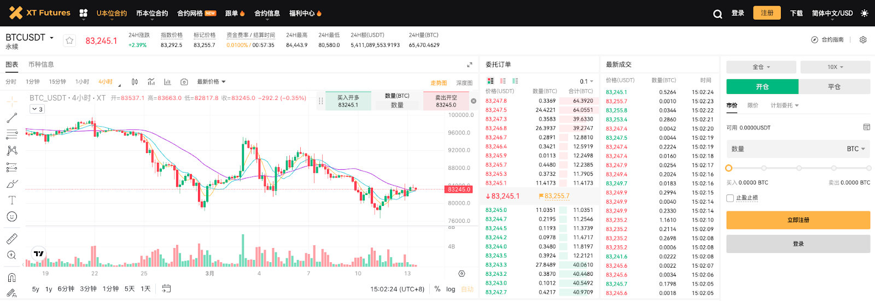875x301 pixels.
Task: Favorite BTCUSDT with the star icon
Action: (x=69, y=40)
